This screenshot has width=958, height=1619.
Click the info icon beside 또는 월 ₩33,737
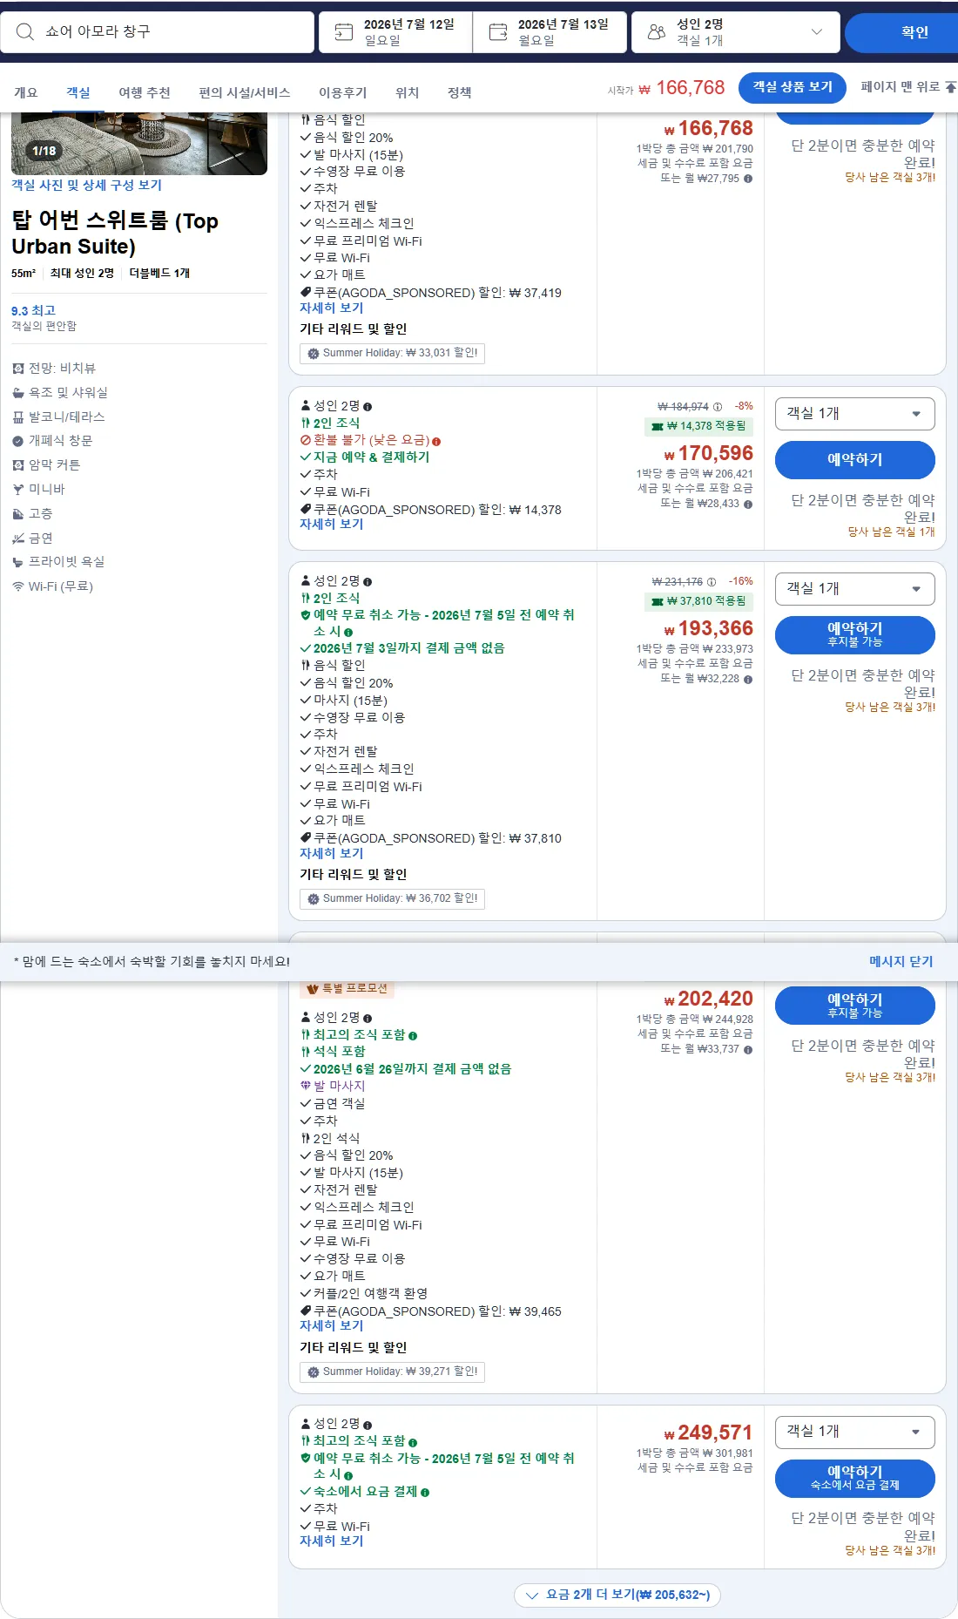click(x=748, y=1049)
